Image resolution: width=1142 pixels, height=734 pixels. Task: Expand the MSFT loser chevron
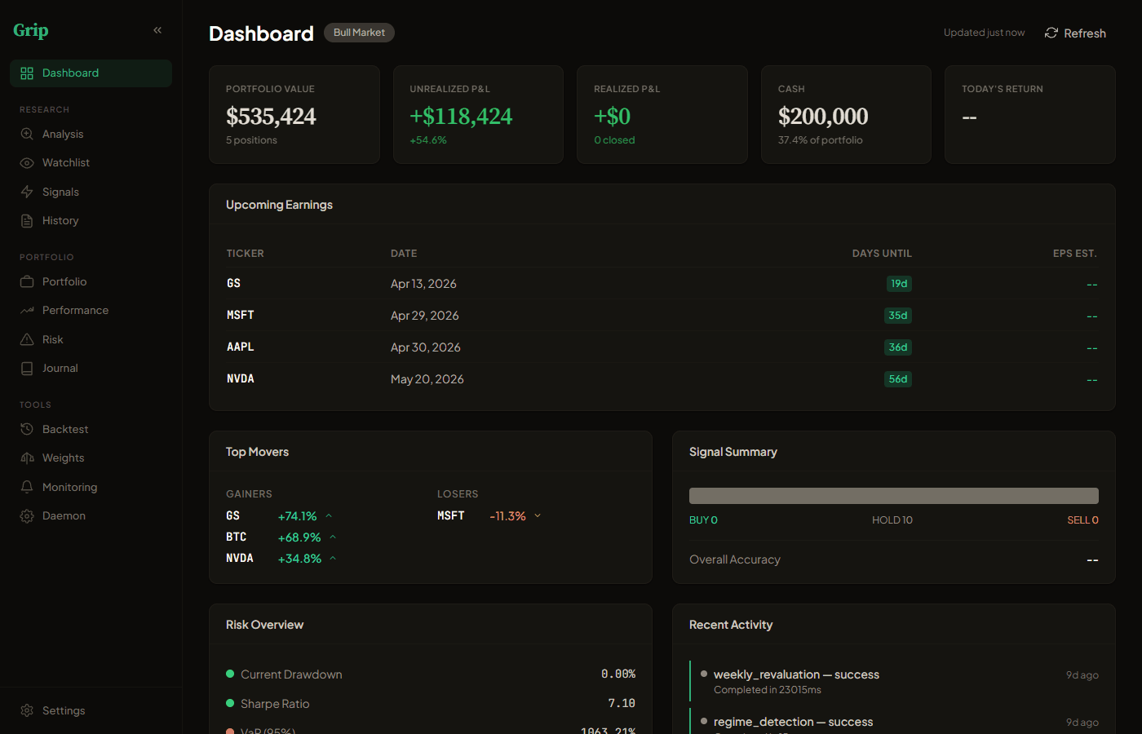click(538, 515)
